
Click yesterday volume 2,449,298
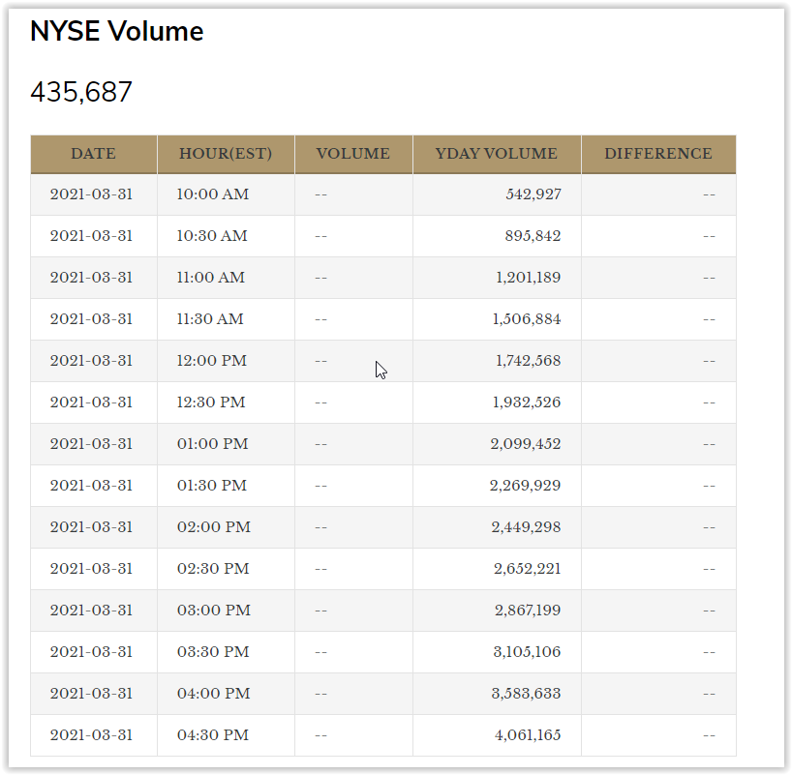point(527,527)
